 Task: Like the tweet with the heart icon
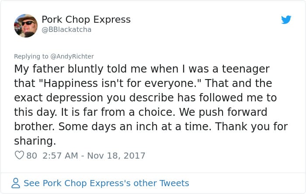[x=19, y=155]
